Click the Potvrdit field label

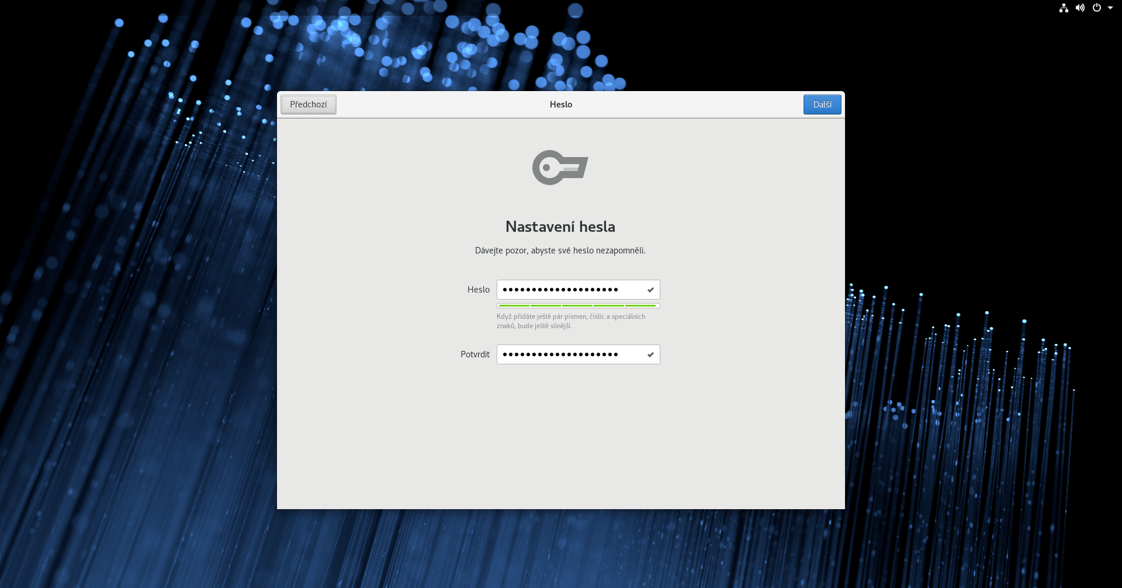[x=475, y=354]
